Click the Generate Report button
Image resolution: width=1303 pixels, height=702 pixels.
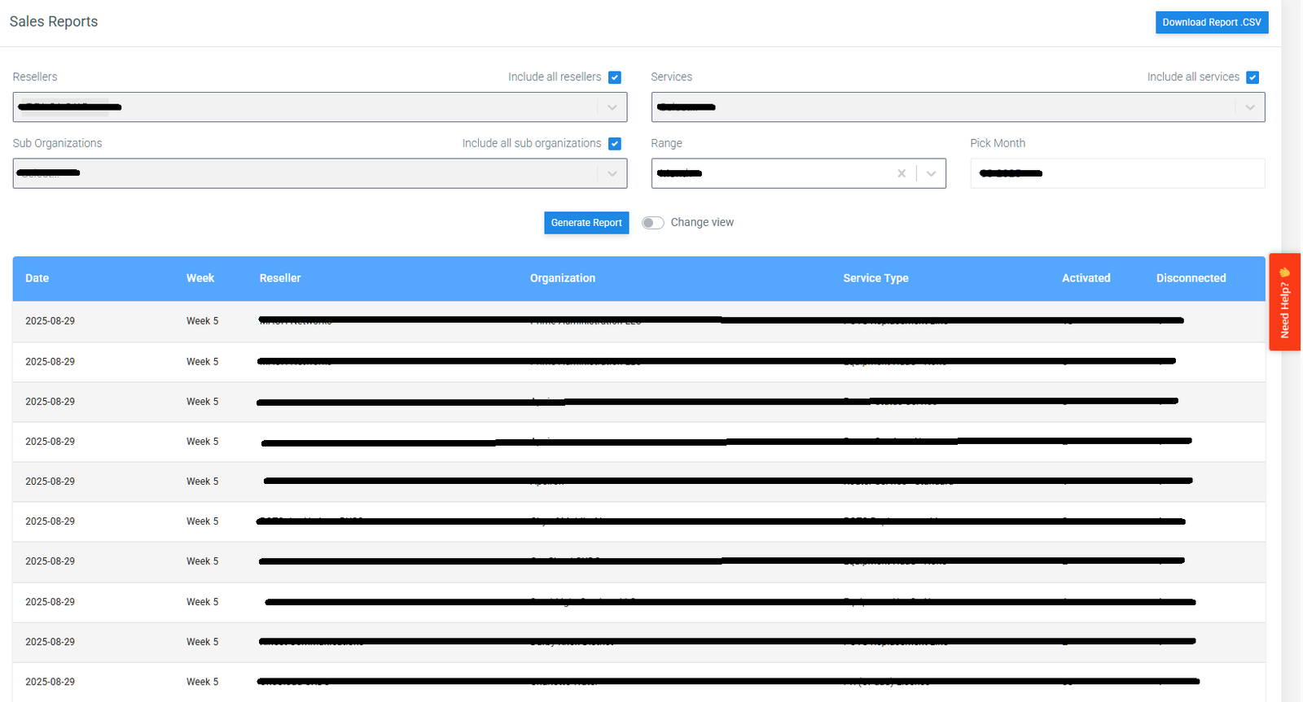click(x=586, y=223)
